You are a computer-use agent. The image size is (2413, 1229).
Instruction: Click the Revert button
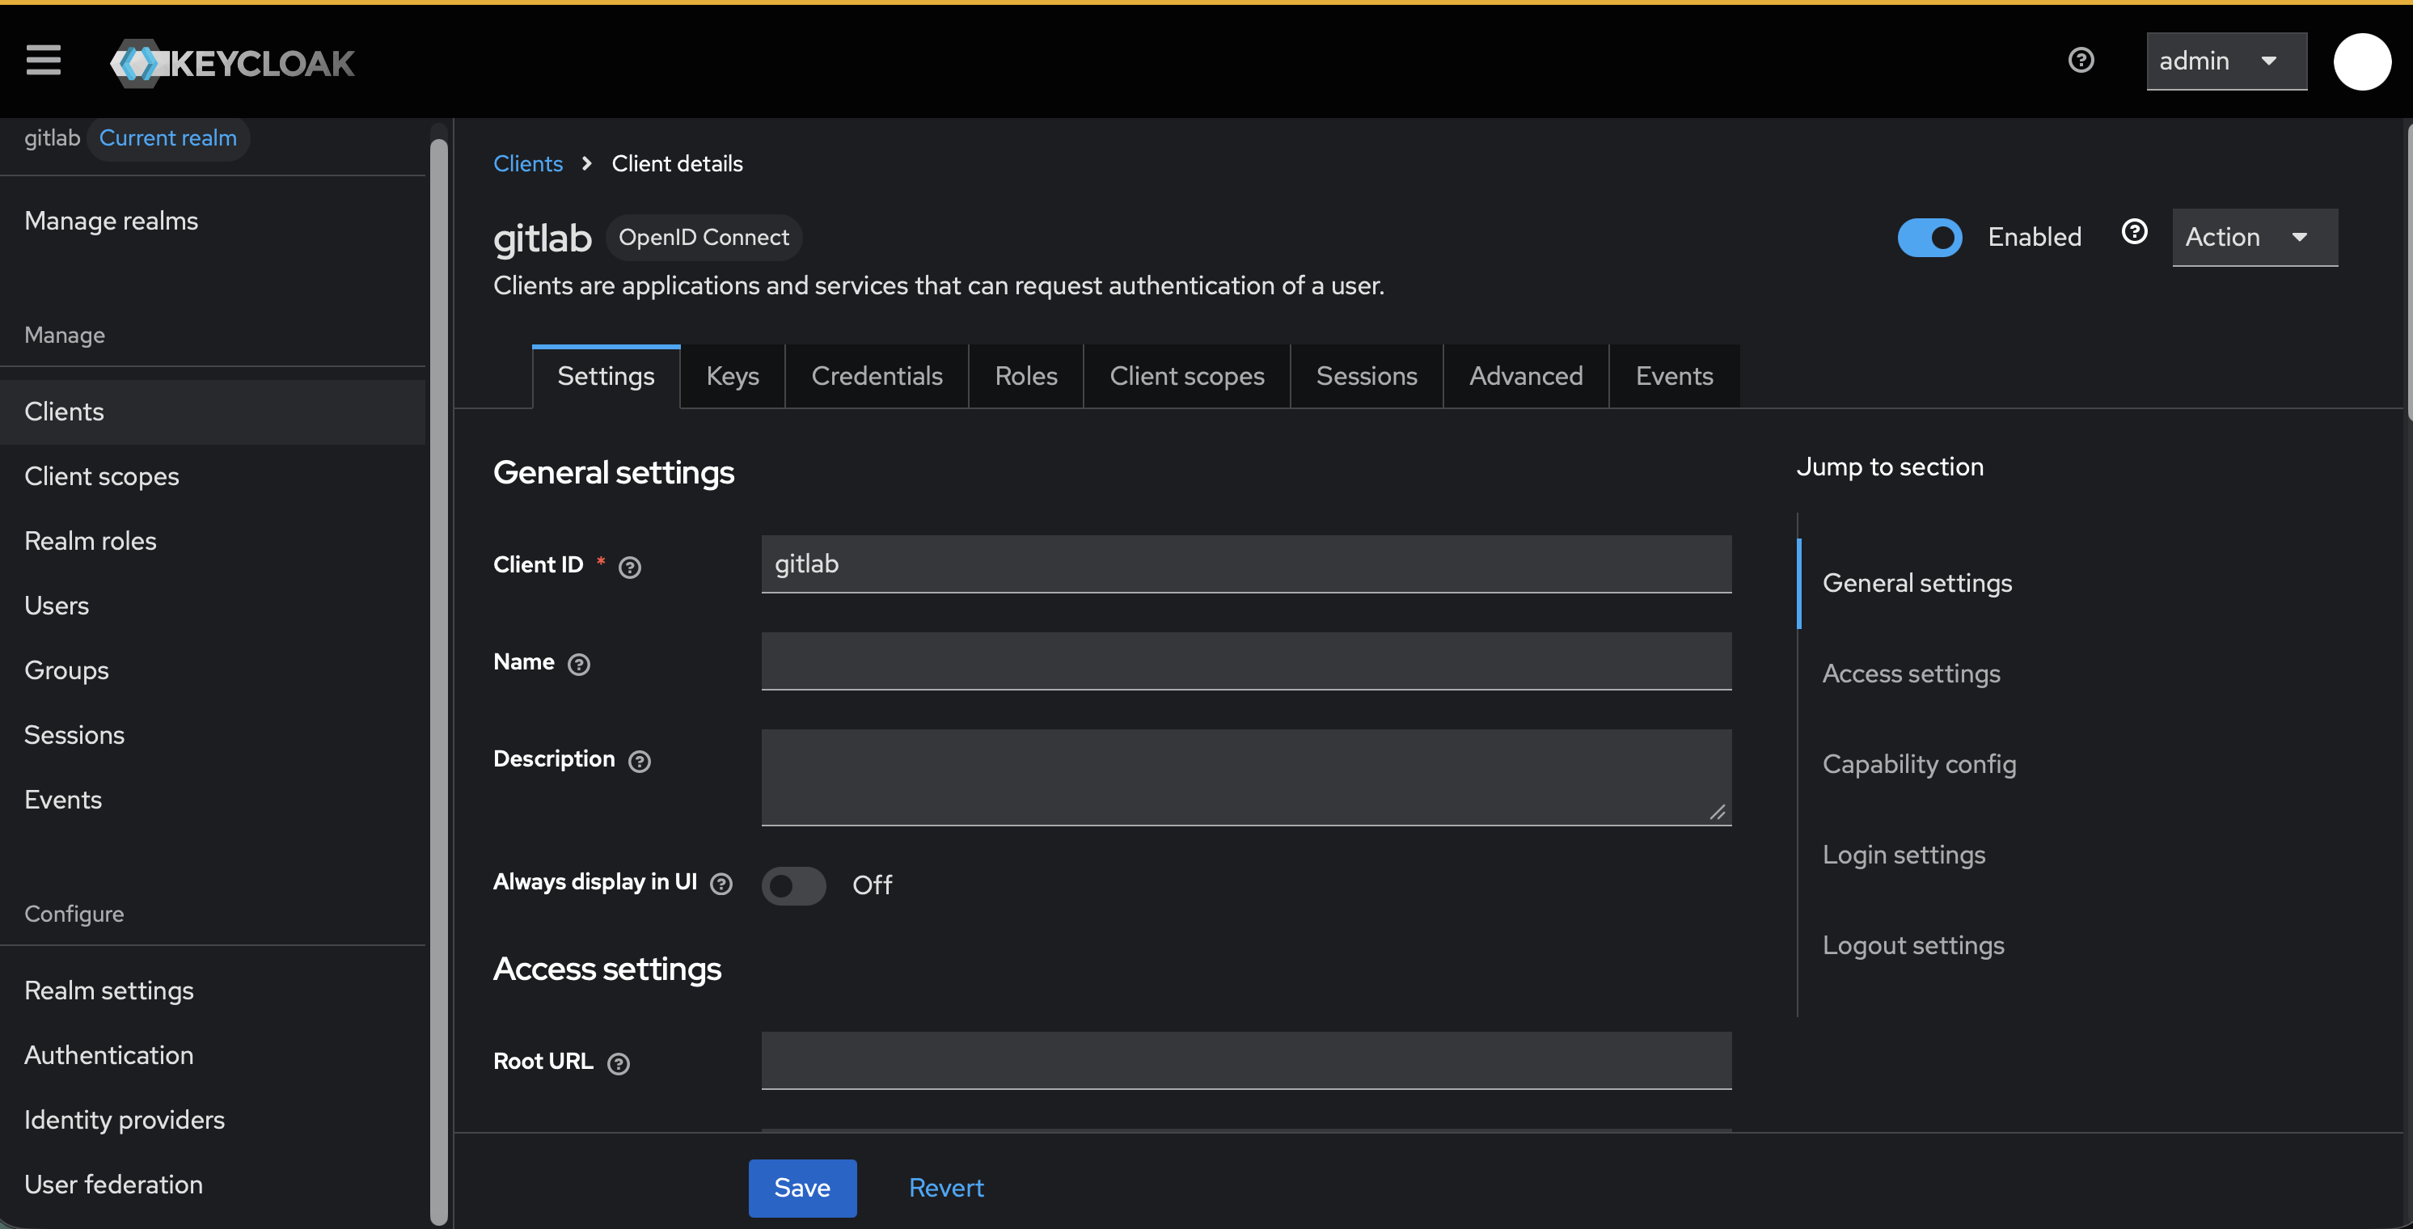946,1188
